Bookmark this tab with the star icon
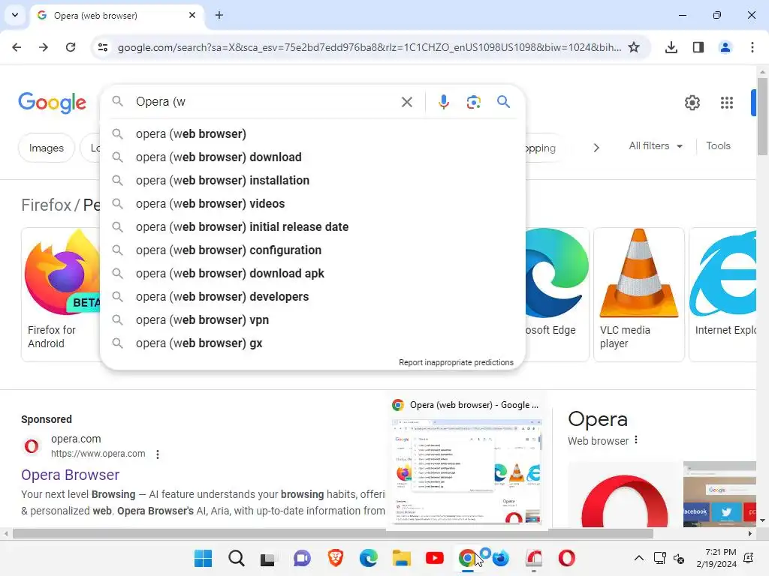 pos(634,47)
